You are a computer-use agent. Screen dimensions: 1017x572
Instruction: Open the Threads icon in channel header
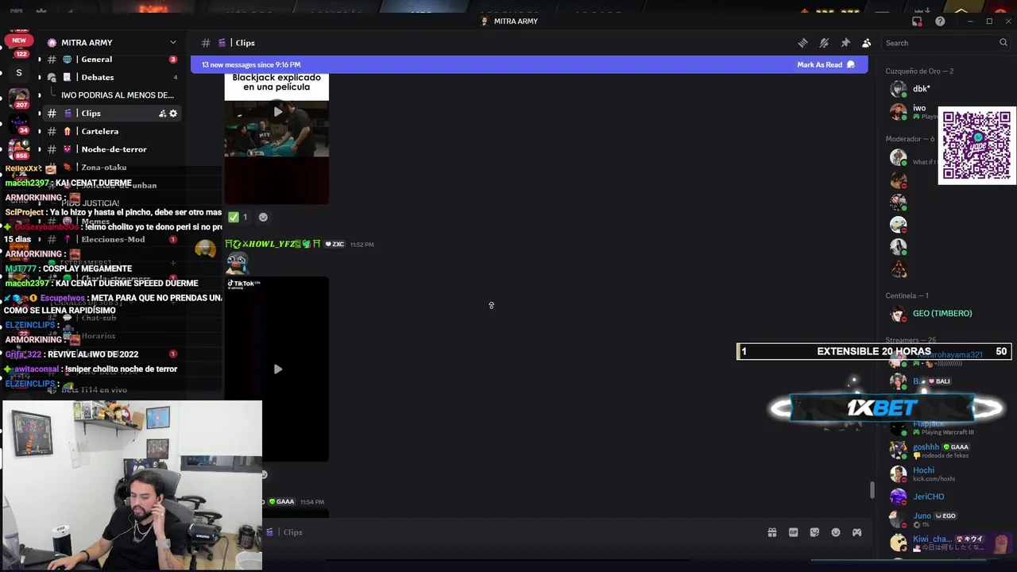click(x=802, y=43)
